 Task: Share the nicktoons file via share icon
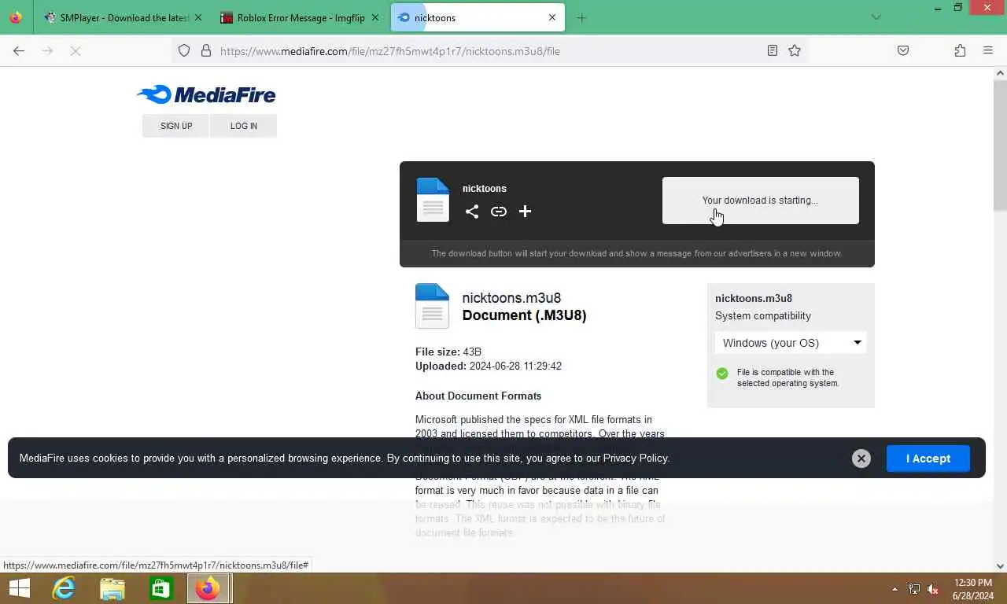coord(472,212)
